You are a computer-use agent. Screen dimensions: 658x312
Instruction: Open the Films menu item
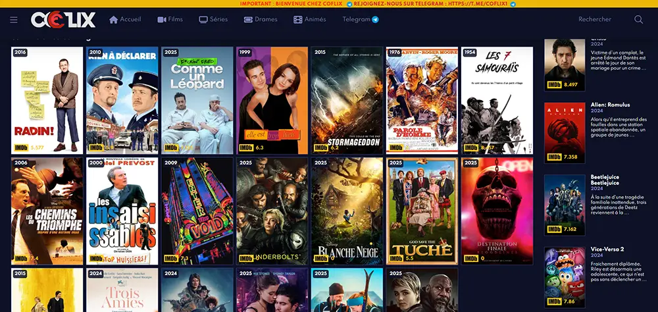pyautogui.click(x=175, y=20)
